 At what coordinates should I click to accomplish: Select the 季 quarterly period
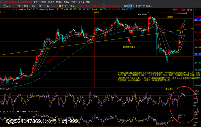[115, 6]
